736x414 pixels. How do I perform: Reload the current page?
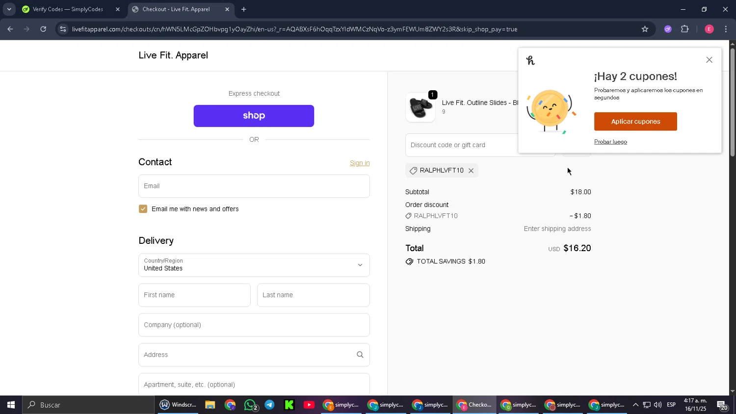click(x=43, y=29)
